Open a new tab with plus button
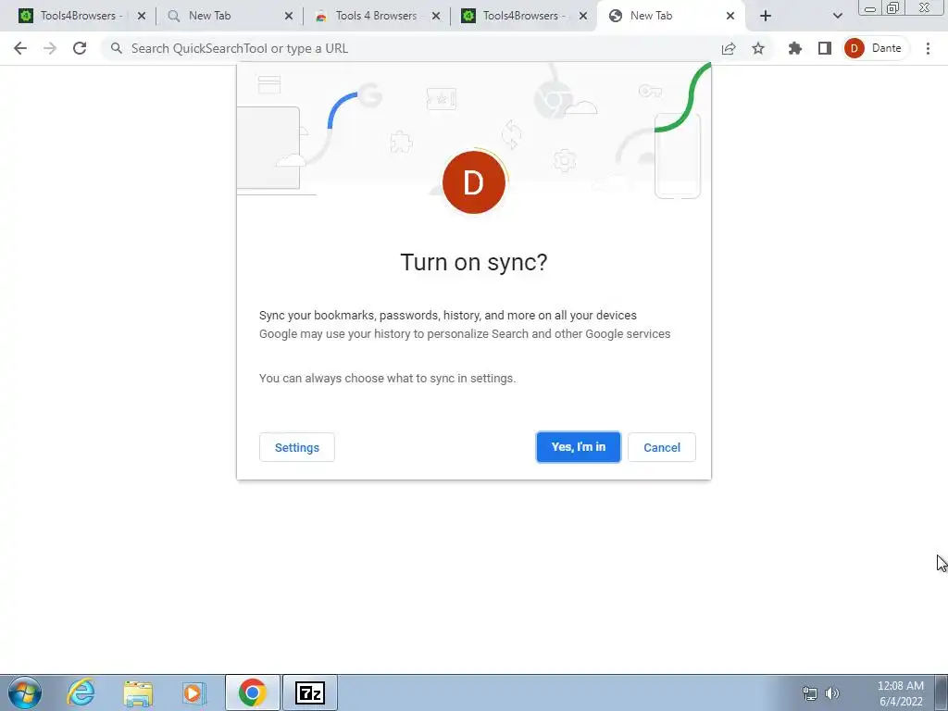The width and height of the screenshot is (948, 711). [x=766, y=17]
